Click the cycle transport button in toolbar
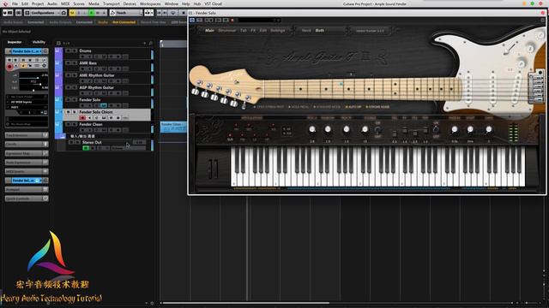This screenshot has height=308, width=549. tap(173, 13)
